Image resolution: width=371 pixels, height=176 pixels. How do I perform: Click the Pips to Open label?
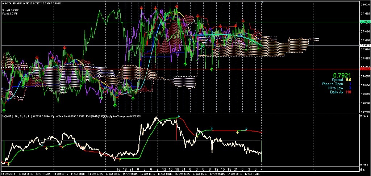click(x=333, y=84)
